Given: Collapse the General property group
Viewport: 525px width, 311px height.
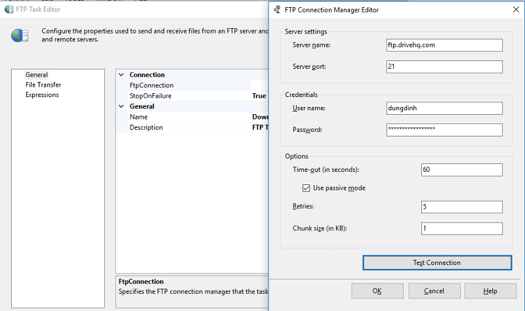Looking at the screenshot, I should (x=121, y=106).
